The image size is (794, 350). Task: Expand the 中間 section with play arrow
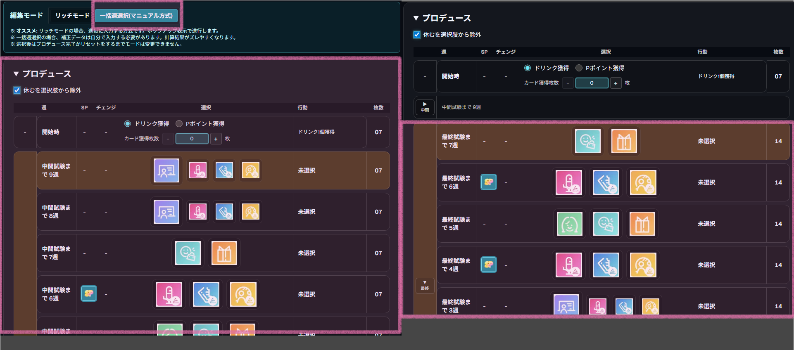click(x=425, y=107)
